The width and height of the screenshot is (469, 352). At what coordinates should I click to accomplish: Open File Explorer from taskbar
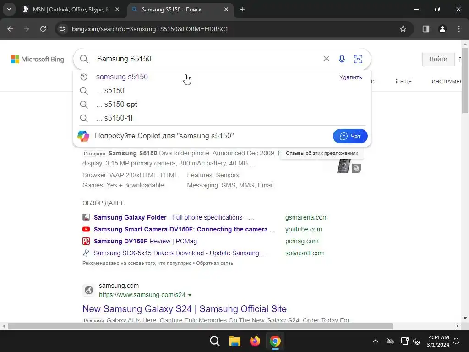pos(235,341)
